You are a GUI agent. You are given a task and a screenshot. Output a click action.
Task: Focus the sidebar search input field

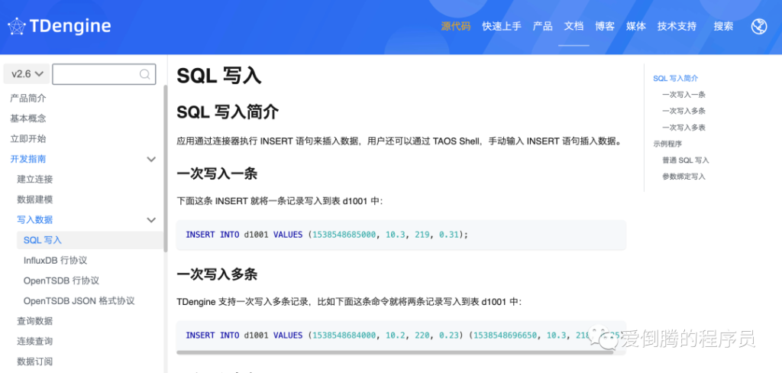click(x=104, y=74)
